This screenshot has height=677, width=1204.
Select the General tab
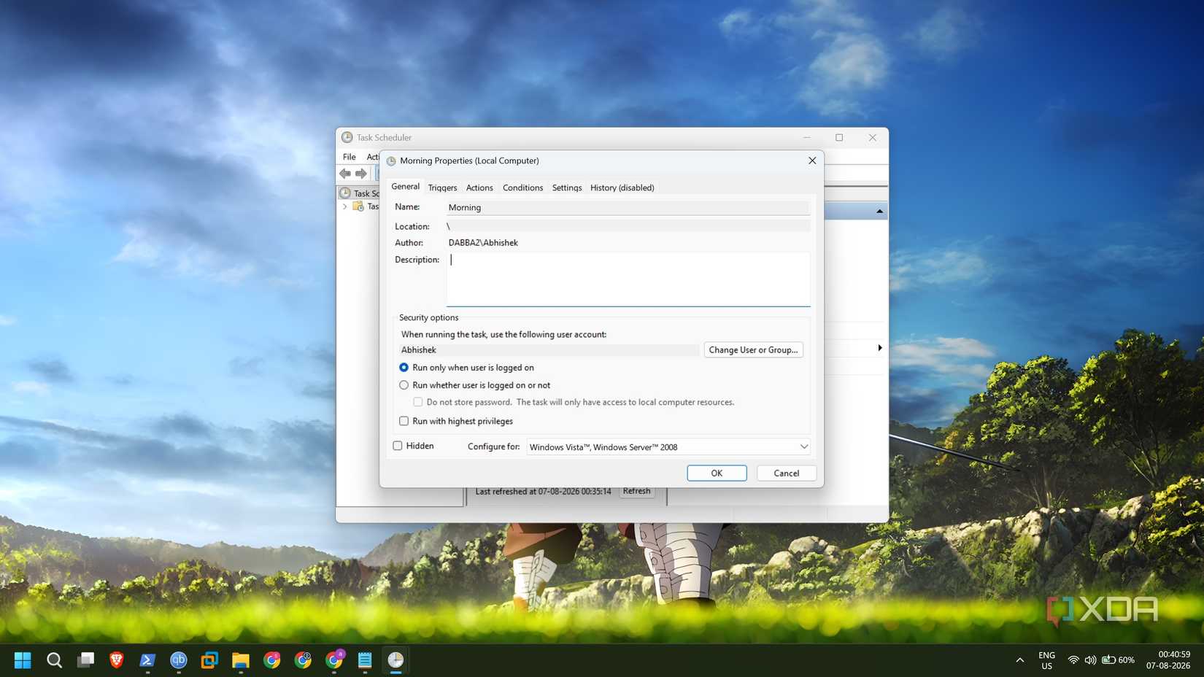405,187
